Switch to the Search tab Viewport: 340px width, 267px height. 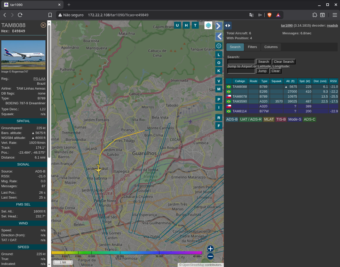(235, 47)
